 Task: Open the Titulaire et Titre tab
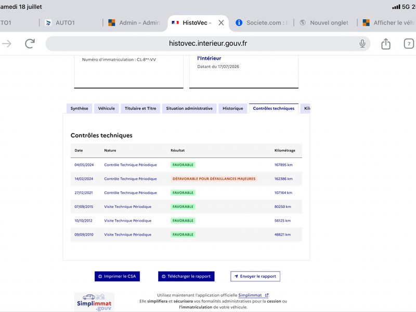pyautogui.click(x=140, y=108)
